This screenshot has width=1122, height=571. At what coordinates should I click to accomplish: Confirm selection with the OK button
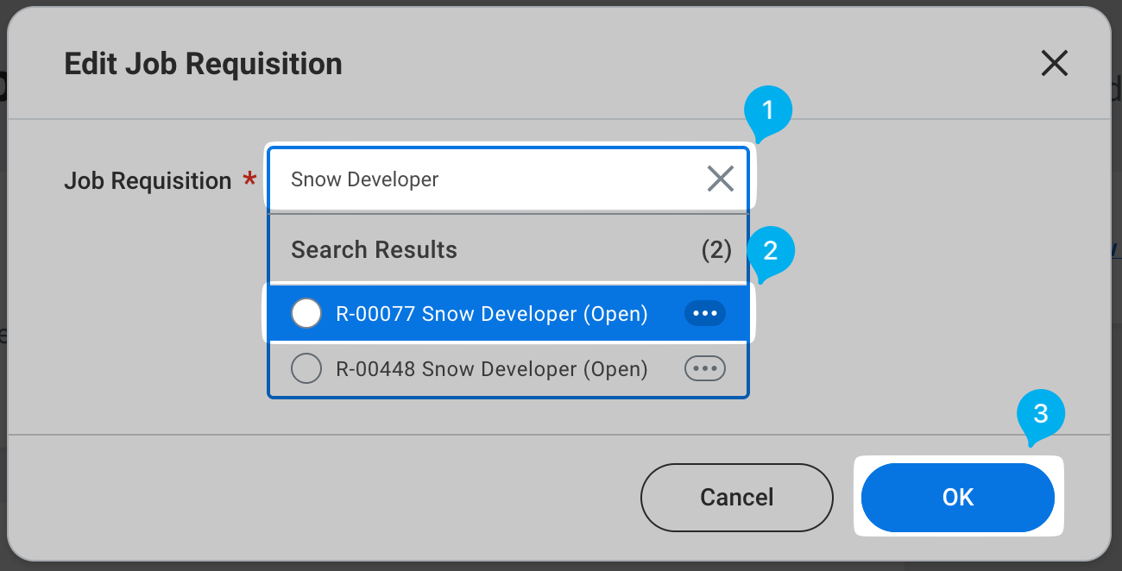point(958,498)
